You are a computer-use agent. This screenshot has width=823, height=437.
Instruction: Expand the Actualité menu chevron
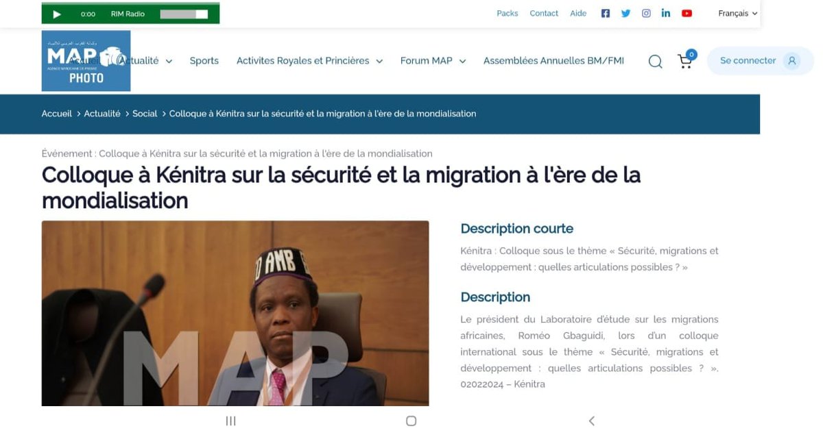tap(169, 60)
